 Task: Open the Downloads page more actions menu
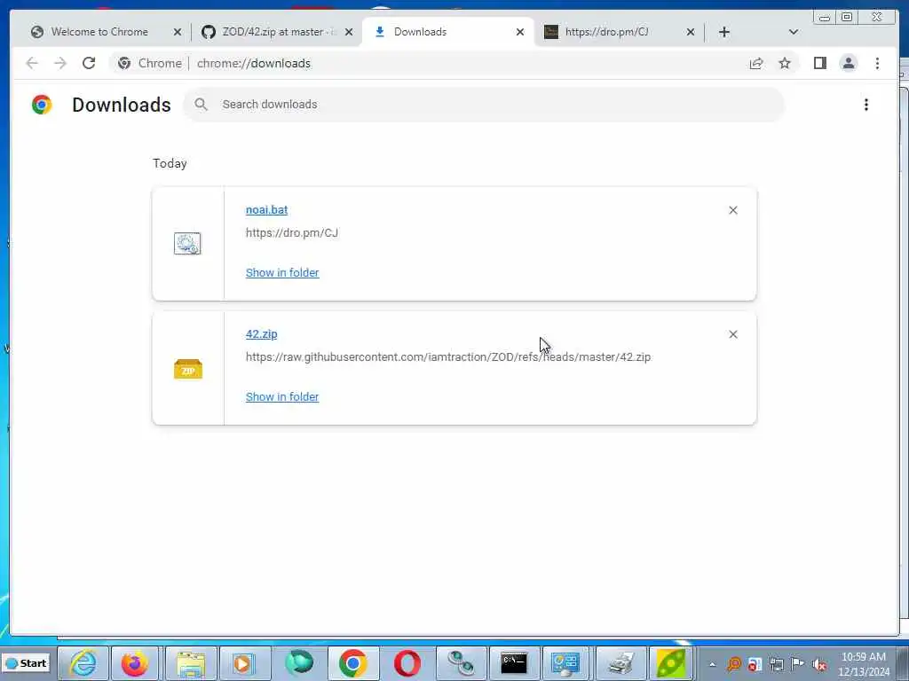(866, 105)
